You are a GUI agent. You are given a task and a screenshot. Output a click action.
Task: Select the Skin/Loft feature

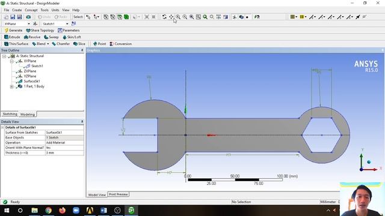pos(72,37)
